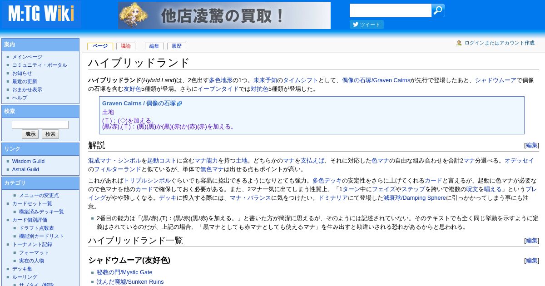Open 機能別カードリスト link
This screenshot has height=286, width=545.
[41, 236]
